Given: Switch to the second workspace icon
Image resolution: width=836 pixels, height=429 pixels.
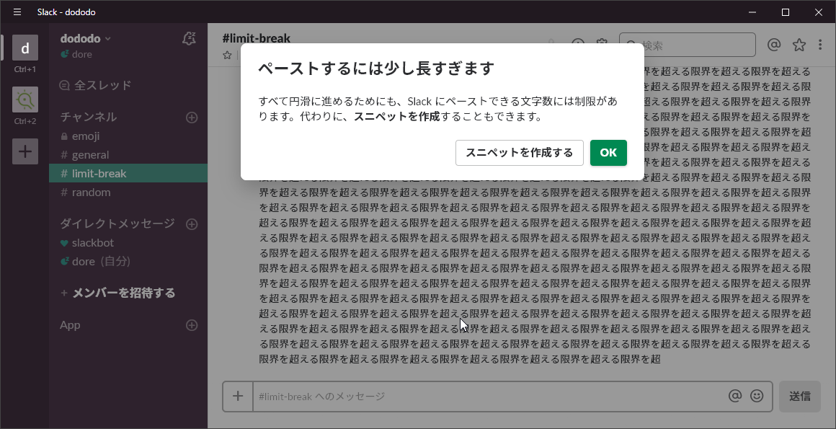Looking at the screenshot, I should 25,99.
